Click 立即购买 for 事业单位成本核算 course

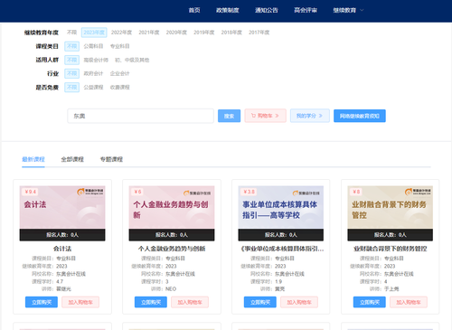(x=260, y=302)
